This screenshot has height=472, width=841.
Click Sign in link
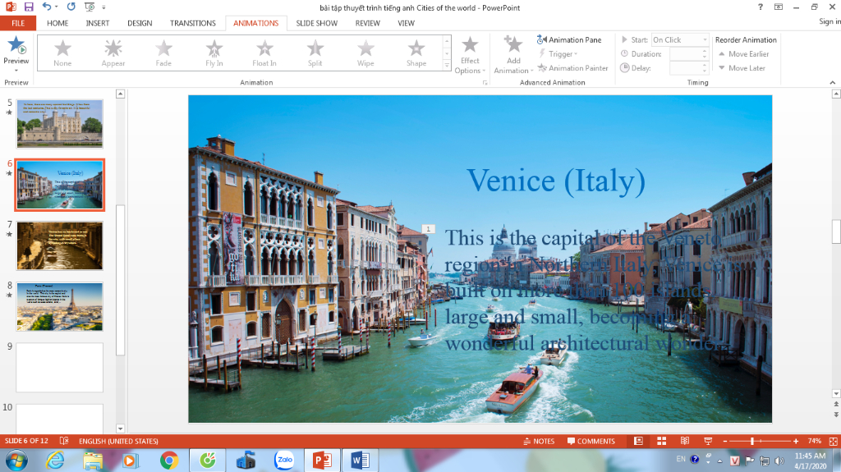click(x=830, y=21)
